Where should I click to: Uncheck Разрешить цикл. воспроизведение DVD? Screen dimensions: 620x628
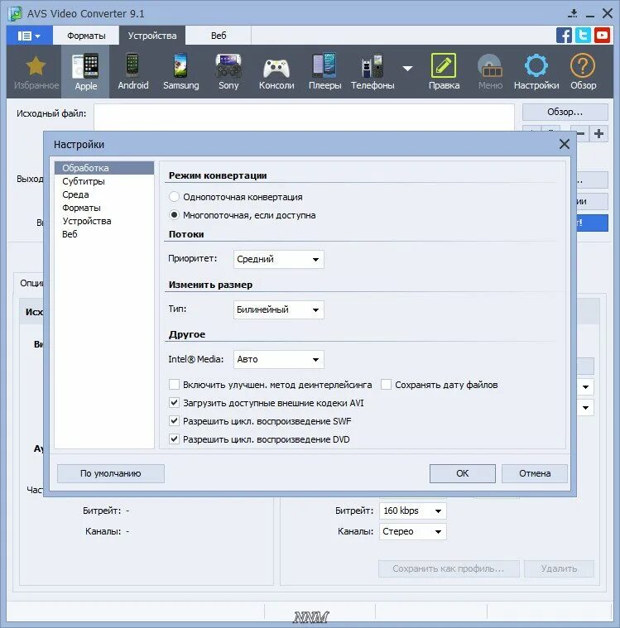coord(174,439)
